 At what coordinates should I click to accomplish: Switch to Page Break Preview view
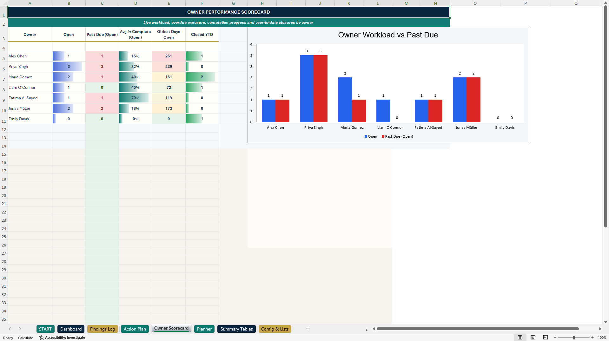click(546, 338)
